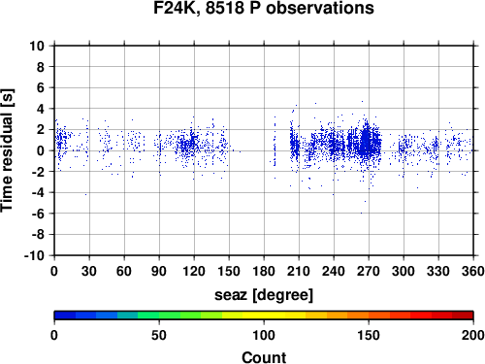The height and width of the screenshot is (364, 485).
Task: Click the x-axis tick label 90
Action: [x=159, y=271]
